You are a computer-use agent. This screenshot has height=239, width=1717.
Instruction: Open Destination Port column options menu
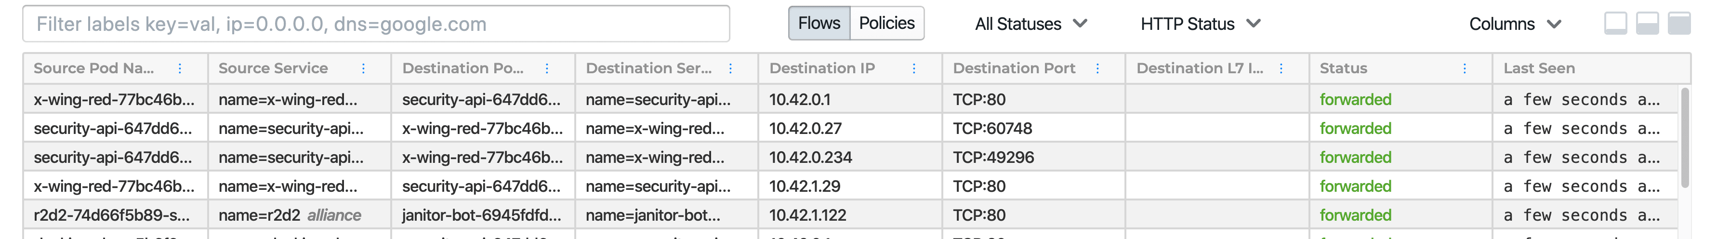[x=1097, y=68]
